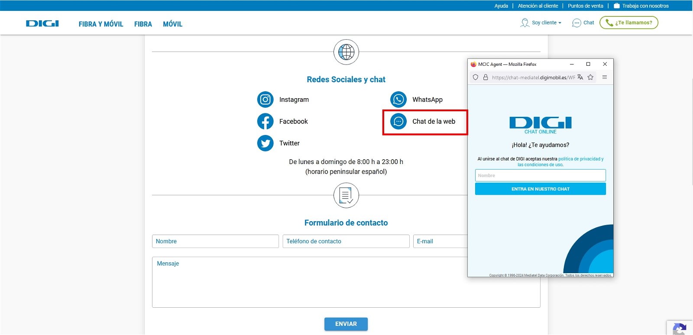Screen dimensions: 693x335
Task: Click the phone icon in ¿Te llamamos? button
Action: tap(609, 23)
